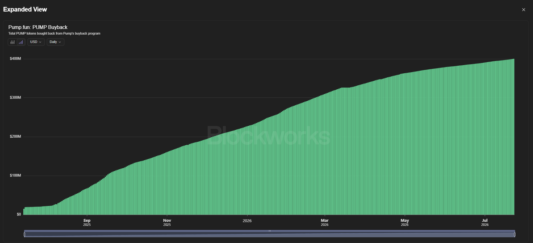The width and height of the screenshot is (533, 243).
Task: Click the center grip of the range slider
Action: [270, 231]
